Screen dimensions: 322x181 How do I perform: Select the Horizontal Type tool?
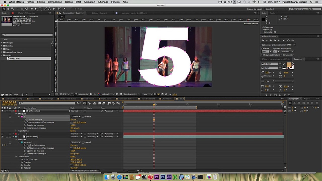point(40,9)
